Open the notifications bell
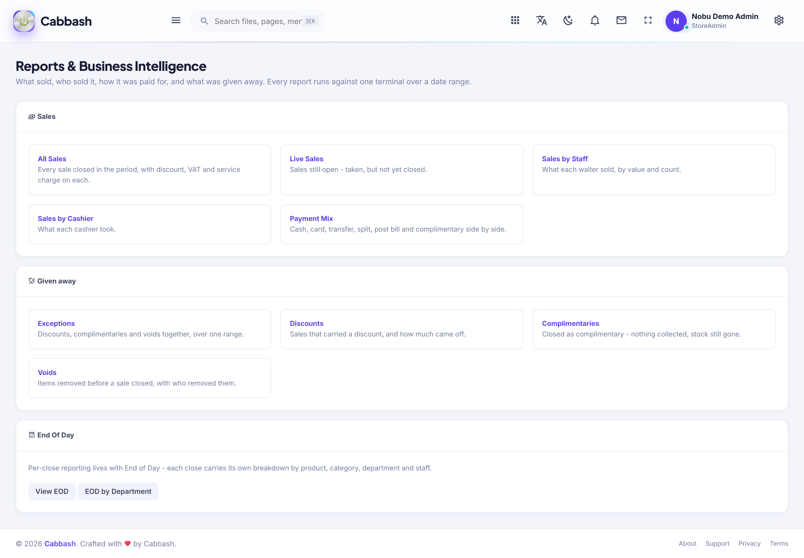Image resolution: width=804 pixels, height=558 pixels. coord(595,20)
